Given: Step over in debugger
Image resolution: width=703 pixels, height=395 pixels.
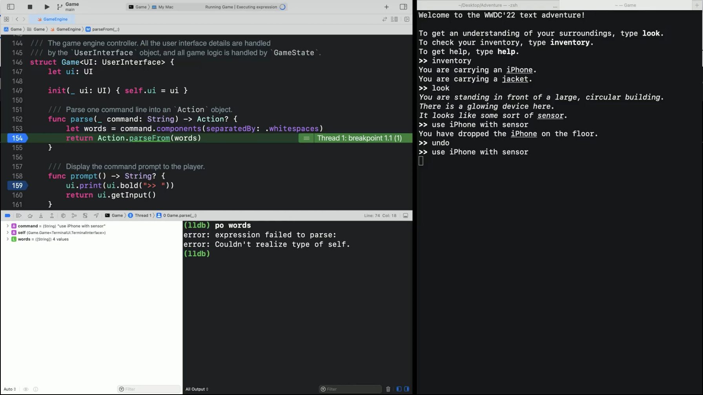Looking at the screenshot, I should click(30, 216).
